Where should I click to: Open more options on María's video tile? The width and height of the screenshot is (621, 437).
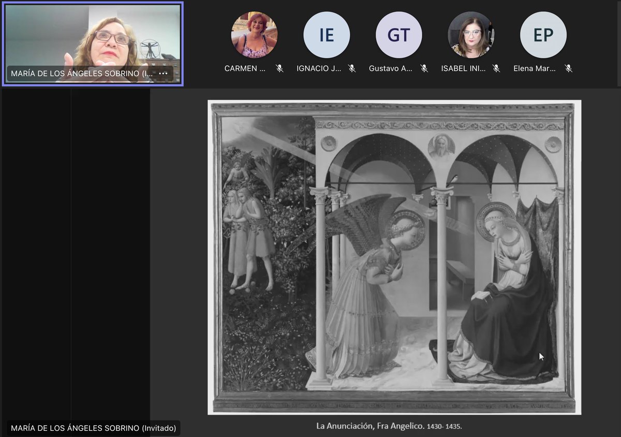[164, 74]
